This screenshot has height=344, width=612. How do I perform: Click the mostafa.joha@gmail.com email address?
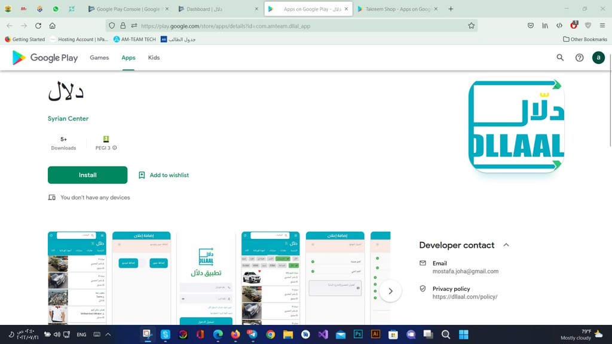[x=465, y=272]
